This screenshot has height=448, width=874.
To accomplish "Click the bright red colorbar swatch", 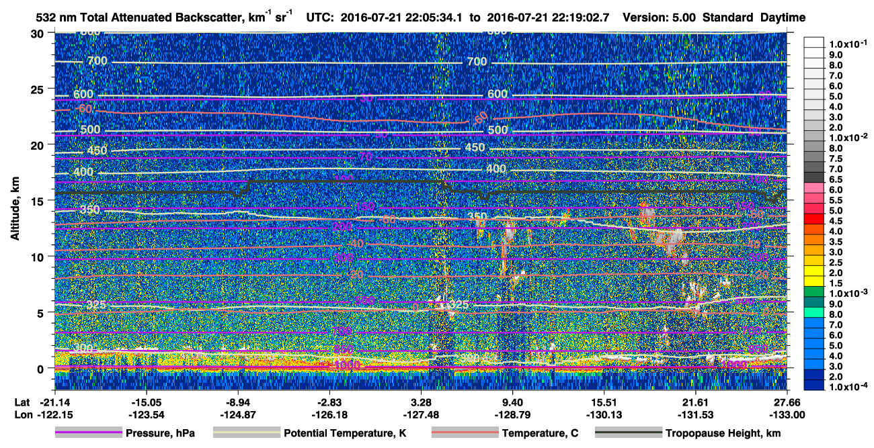I will (813, 220).
